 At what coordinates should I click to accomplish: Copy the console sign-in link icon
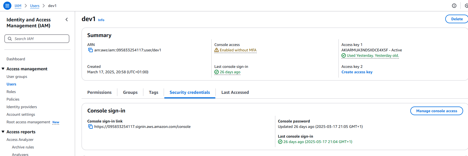pyautogui.click(x=91, y=127)
